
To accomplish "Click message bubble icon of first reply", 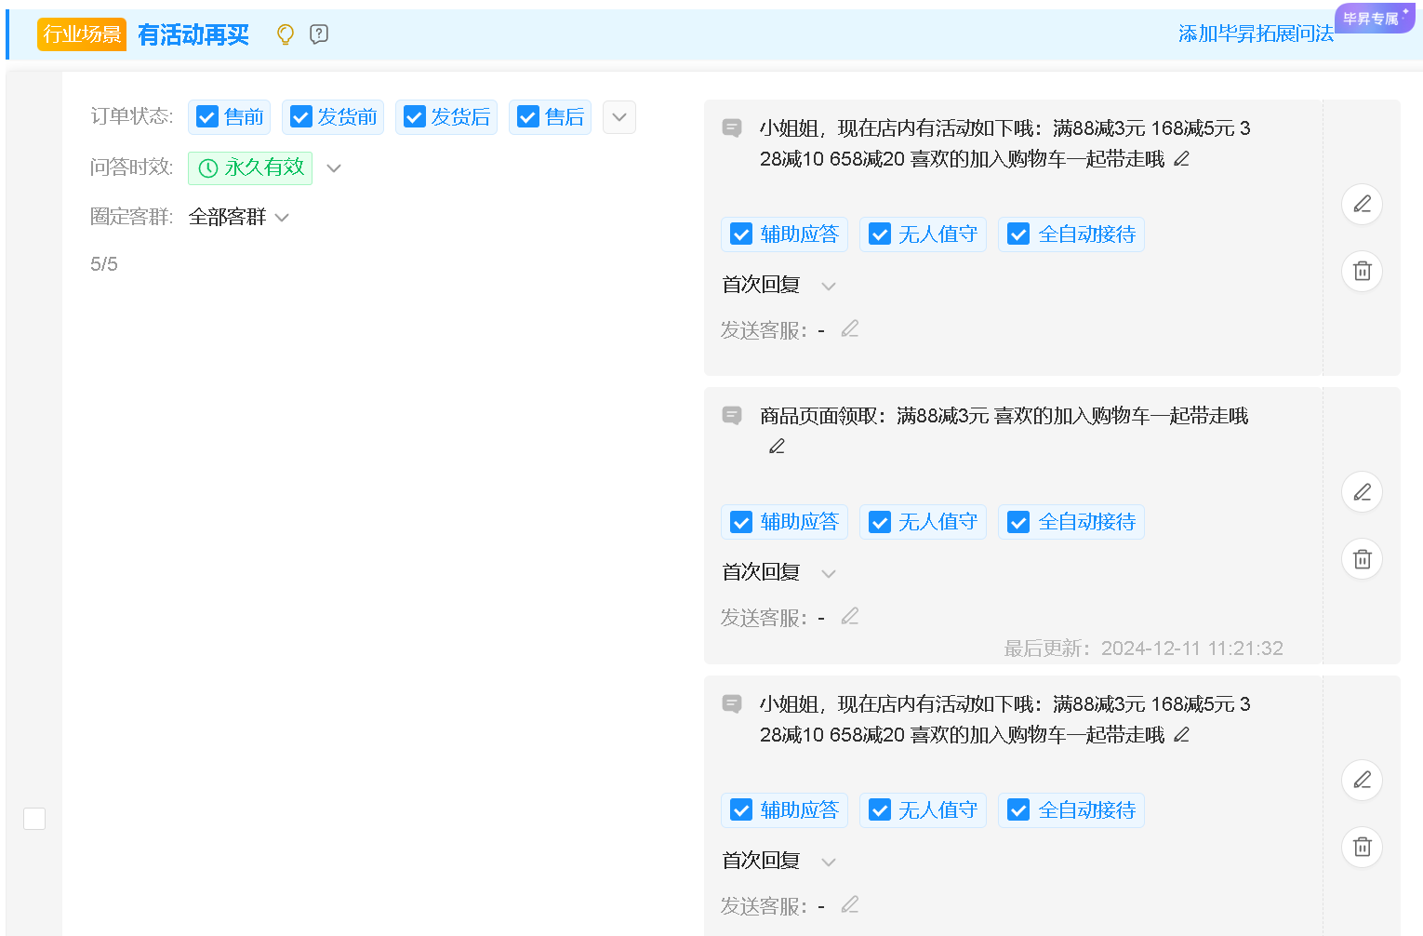I will coord(732,128).
